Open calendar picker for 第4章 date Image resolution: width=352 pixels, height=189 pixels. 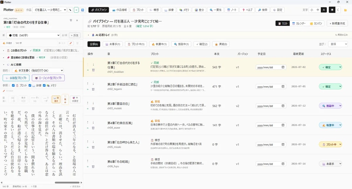coord(283,125)
